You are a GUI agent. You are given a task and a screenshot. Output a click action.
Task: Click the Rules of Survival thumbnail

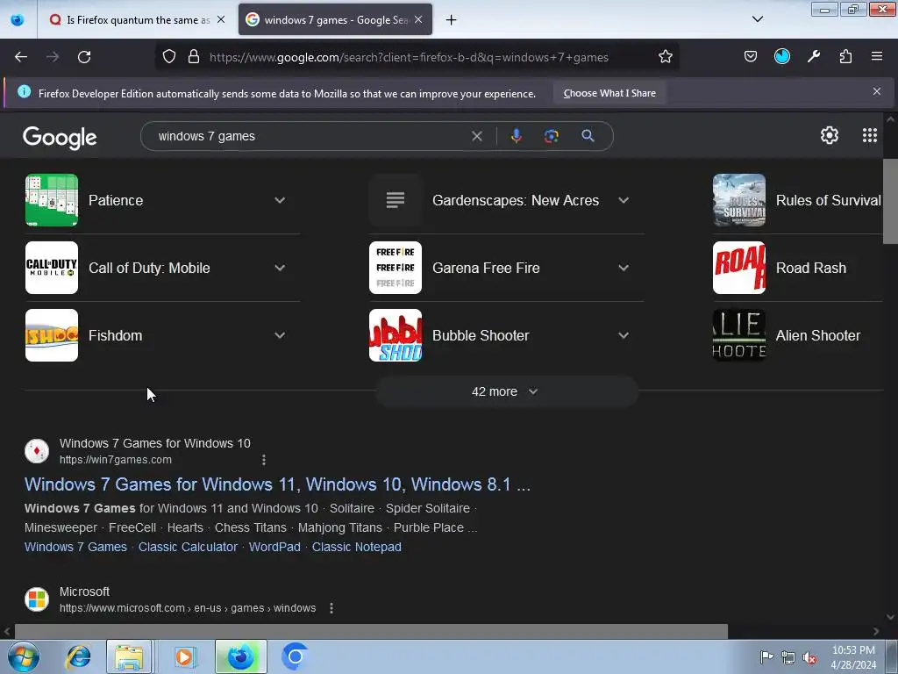738,200
